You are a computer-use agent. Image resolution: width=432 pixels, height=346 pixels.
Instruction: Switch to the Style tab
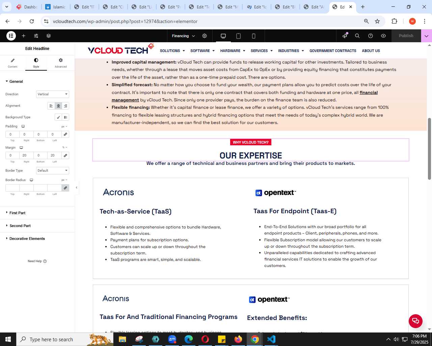[x=36, y=63]
